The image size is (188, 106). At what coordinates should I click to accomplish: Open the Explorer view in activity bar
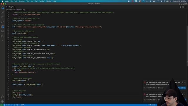2,8
